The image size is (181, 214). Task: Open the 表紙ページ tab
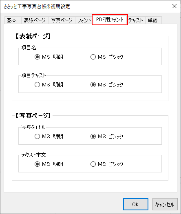35,20
